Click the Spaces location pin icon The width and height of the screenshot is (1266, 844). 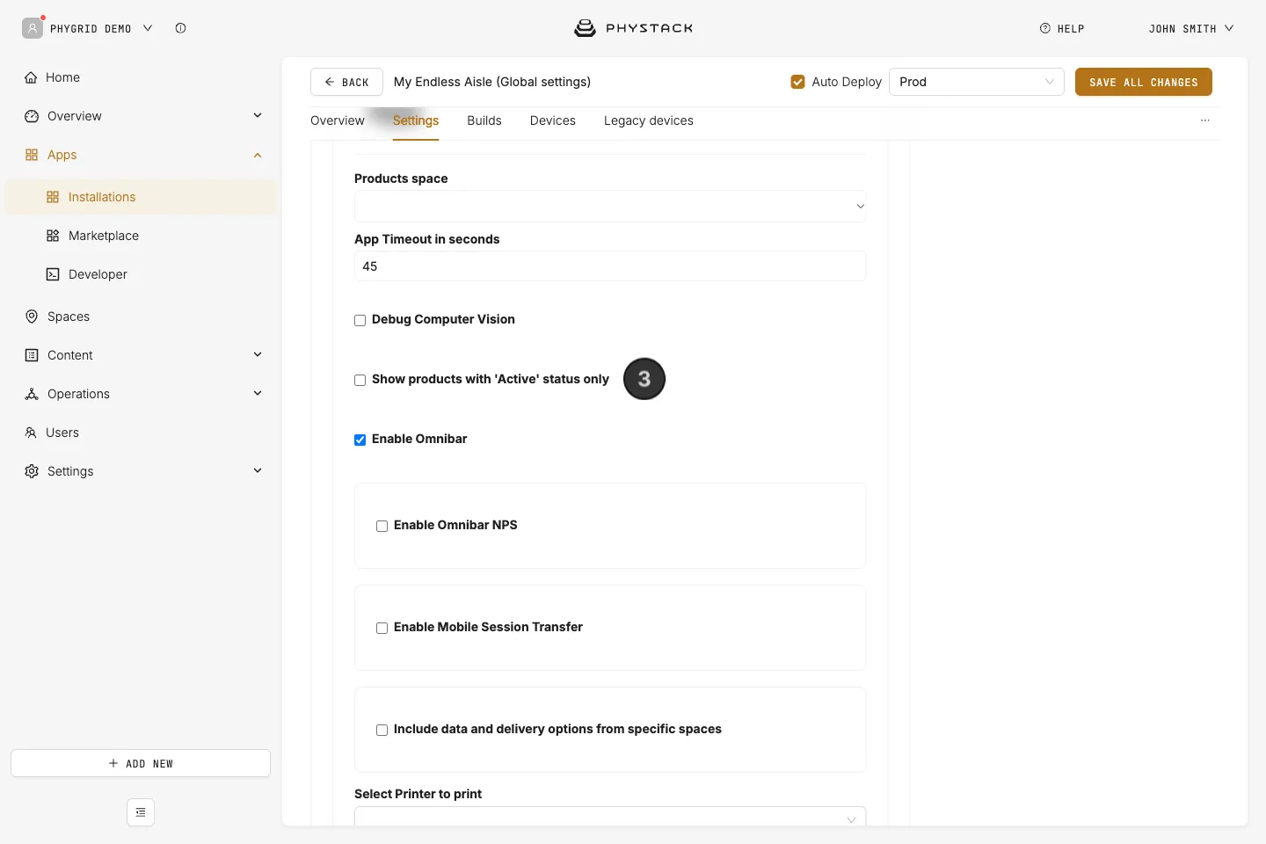pos(32,316)
